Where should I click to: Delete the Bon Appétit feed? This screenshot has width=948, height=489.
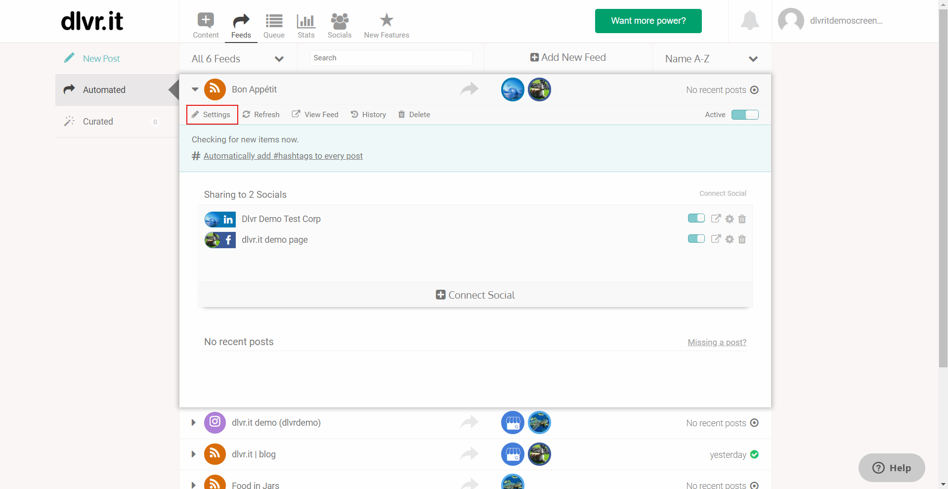pyautogui.click(x=414, y=115)
